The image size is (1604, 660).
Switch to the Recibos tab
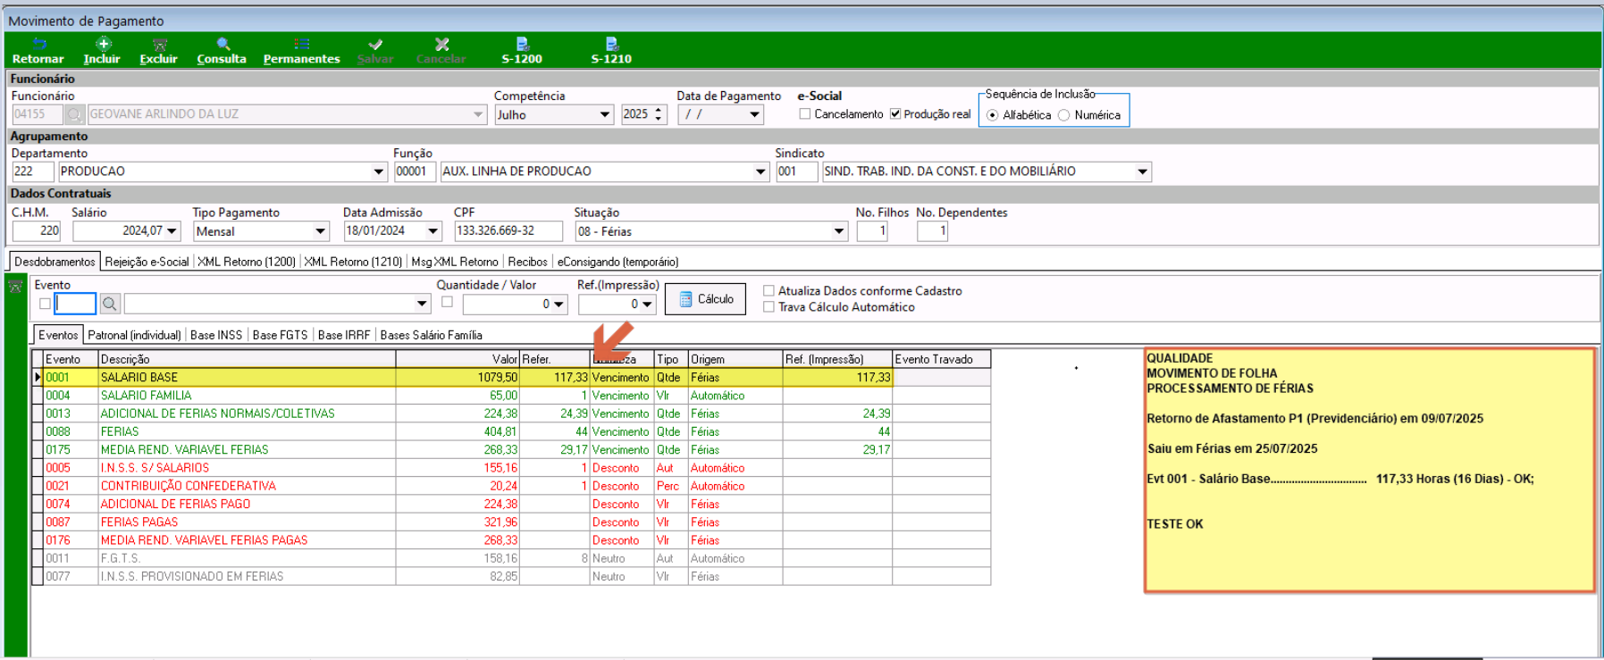[x=527, y=262]
